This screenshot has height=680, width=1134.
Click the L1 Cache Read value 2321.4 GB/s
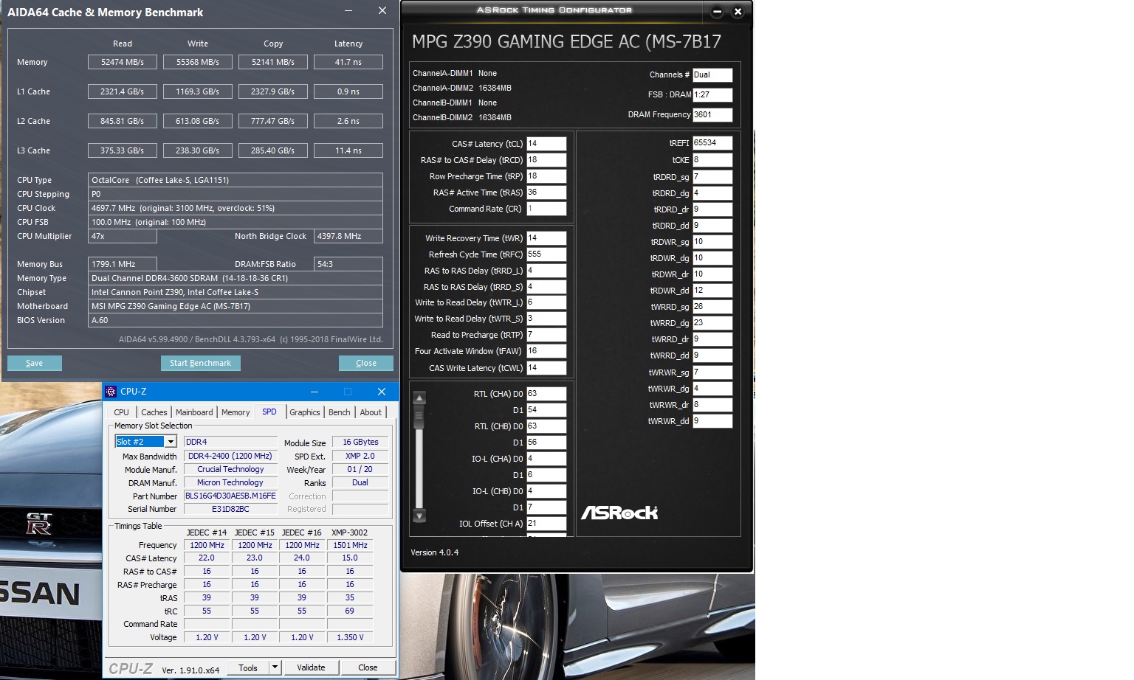coord(123,91)
